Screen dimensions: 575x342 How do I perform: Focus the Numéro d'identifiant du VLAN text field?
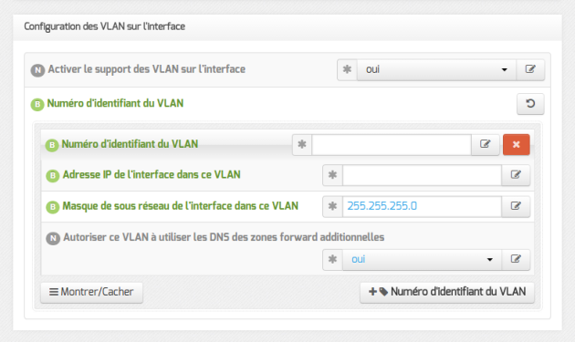point(392,144)
